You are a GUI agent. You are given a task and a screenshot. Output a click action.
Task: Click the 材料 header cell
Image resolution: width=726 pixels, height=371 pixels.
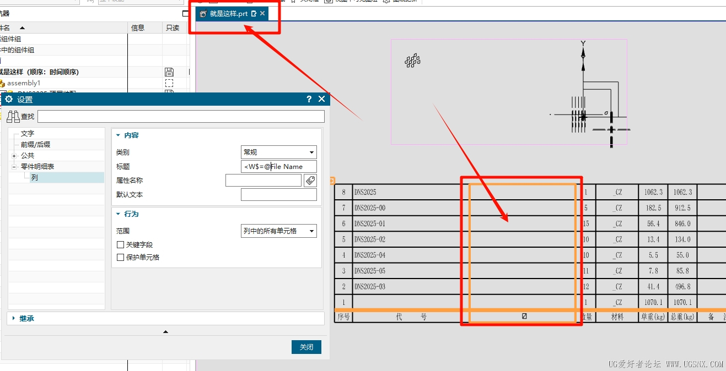(617, 317)
